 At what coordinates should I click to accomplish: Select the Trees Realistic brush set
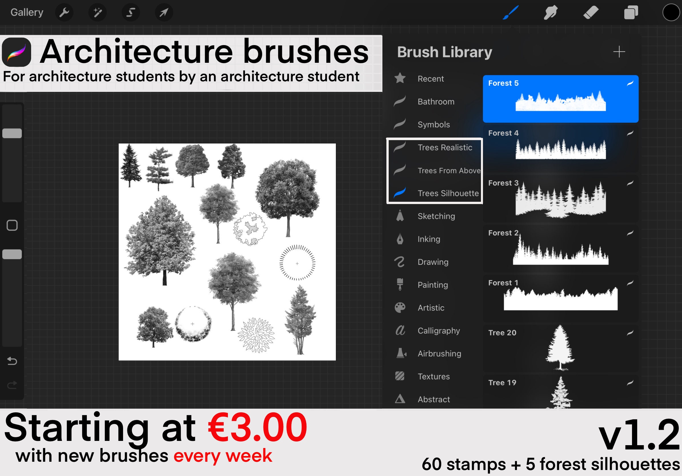(x=445, y=148)
